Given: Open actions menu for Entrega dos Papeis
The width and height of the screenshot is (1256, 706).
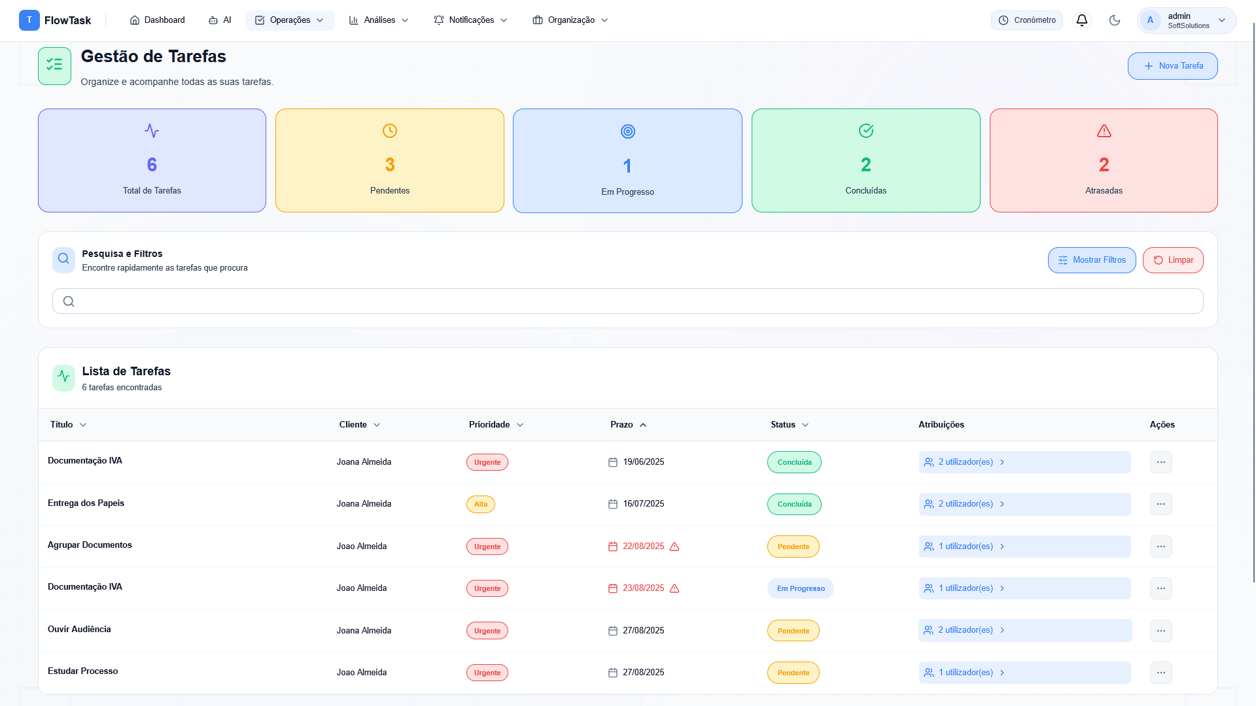Looking at the screenshot, I should (1160, 504).
